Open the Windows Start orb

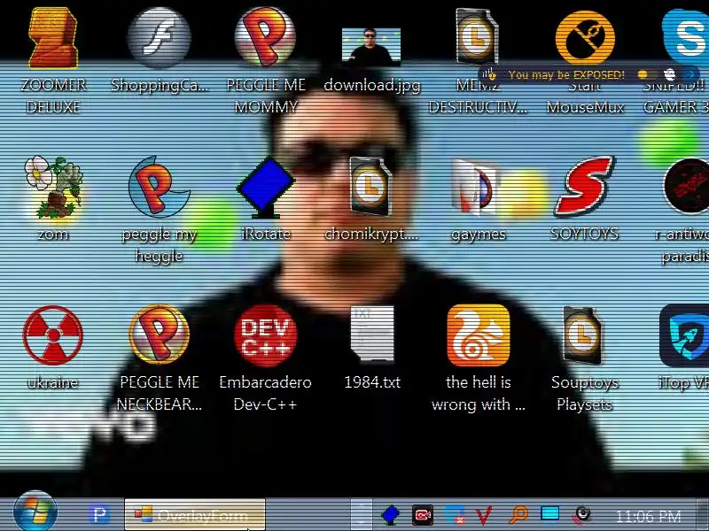(35, 512)
